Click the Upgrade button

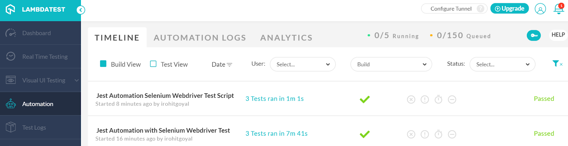pyautogui.click(x=509, y=9)
